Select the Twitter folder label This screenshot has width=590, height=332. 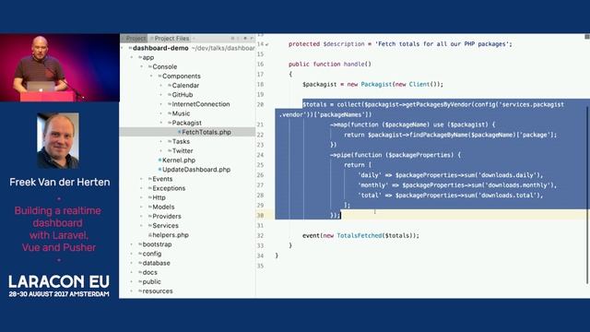point(183,150)
